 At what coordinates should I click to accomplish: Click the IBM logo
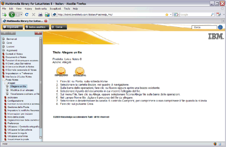pos(216,36)
